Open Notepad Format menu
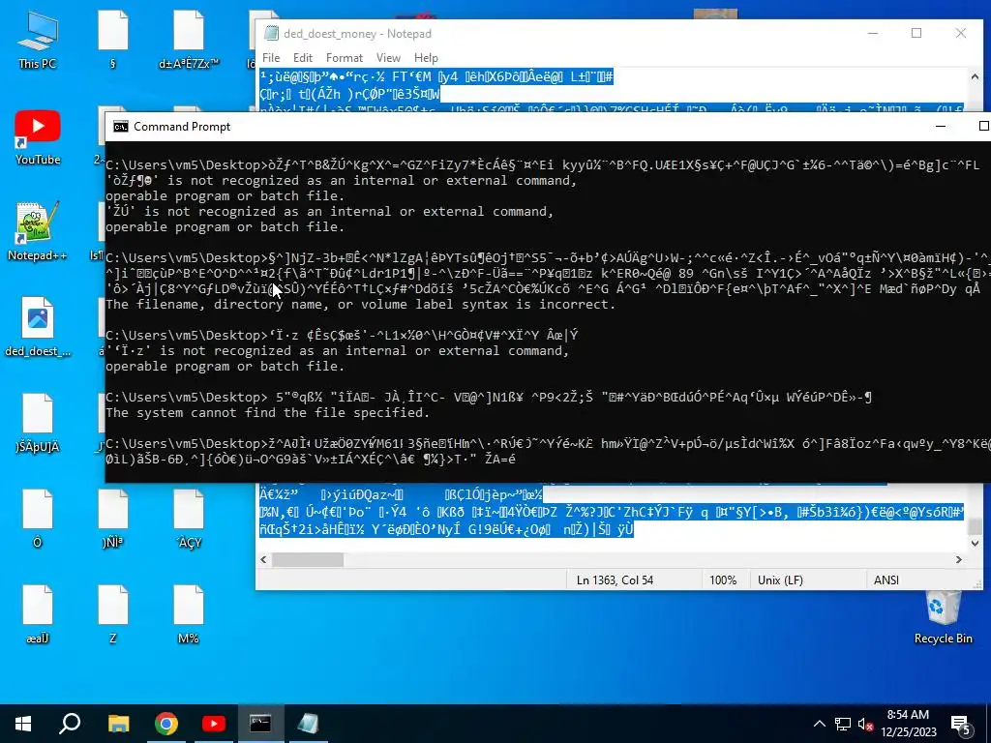 click(345, 57)
